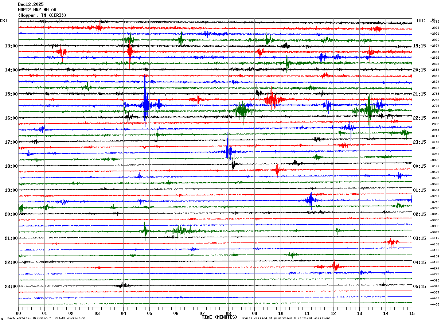Click the UTC time zone label
The width and height of the screenshot is (441, 323).
(x=421, y=21)
